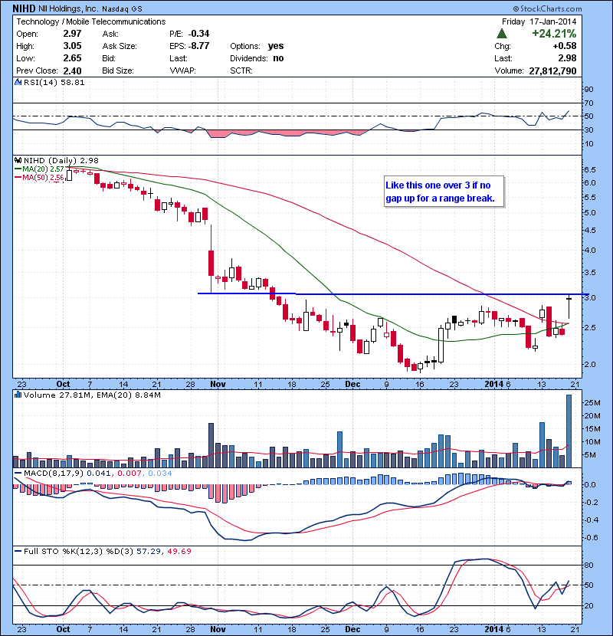The image size is (613, 636).
Task: Click the EPS value -8.77
Action: [x=198, y=46]
